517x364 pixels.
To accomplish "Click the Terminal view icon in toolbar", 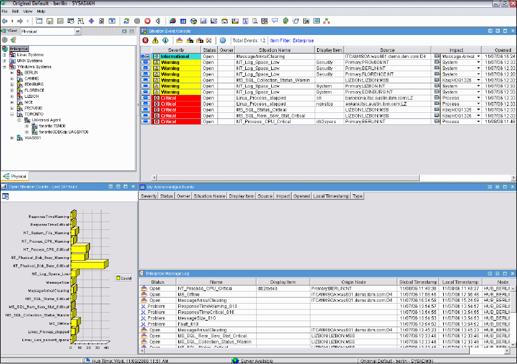I will (x=306, y=21).
